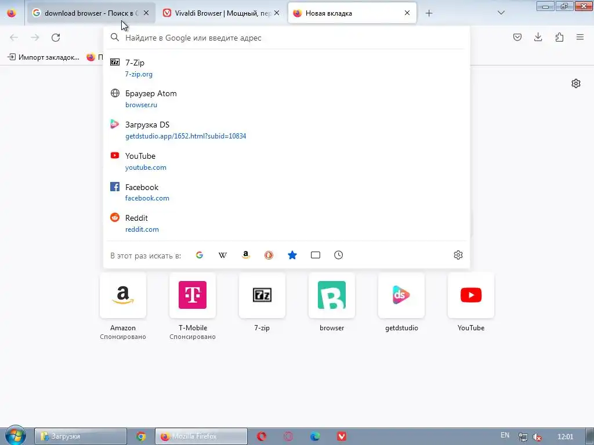Open the Firefox View pinned tab icon
This screenshot has height=445, width=594.
pyautogui.click(x=12, y=13)
